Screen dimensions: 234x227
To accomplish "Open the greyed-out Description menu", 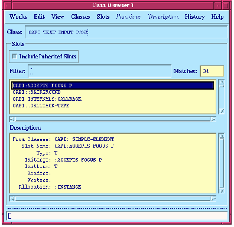I will pyautogui.click(x=163, y=17).
